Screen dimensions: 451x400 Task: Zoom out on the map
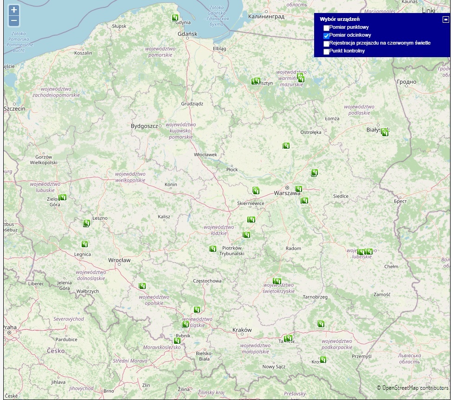click(x=14, y=21)
